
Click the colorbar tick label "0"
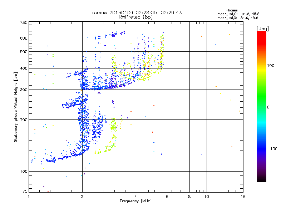click(268, 107)
